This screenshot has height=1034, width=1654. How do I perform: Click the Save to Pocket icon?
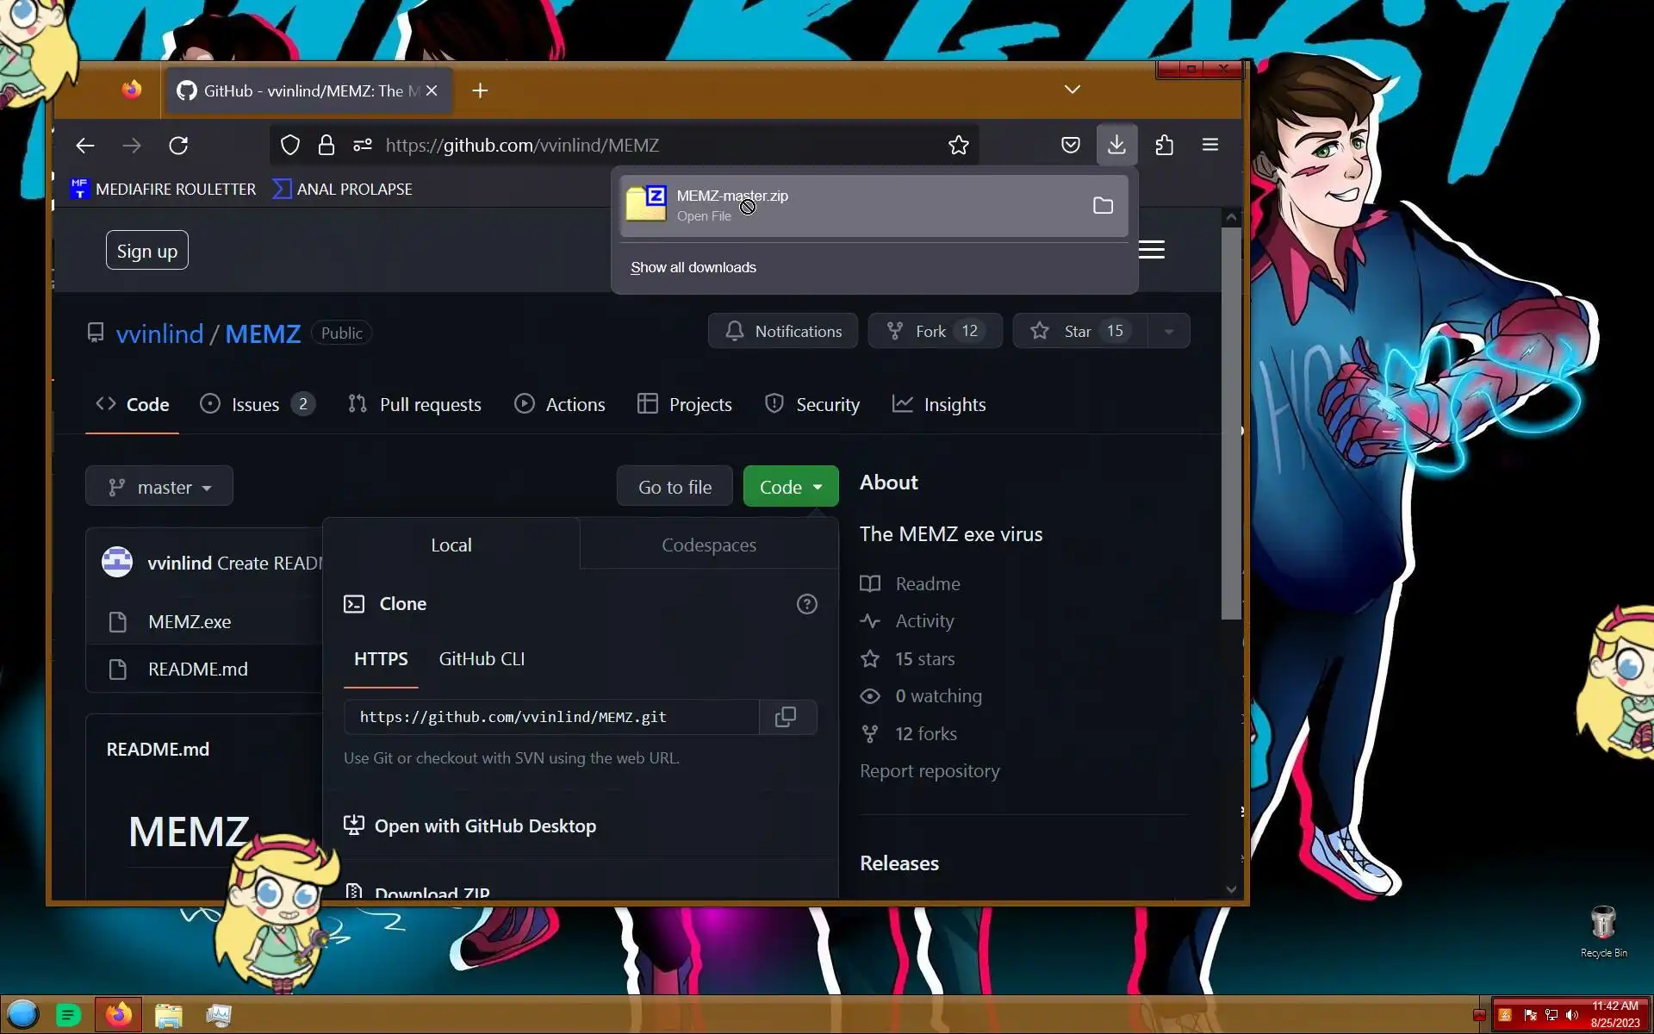pos(1070,145)
